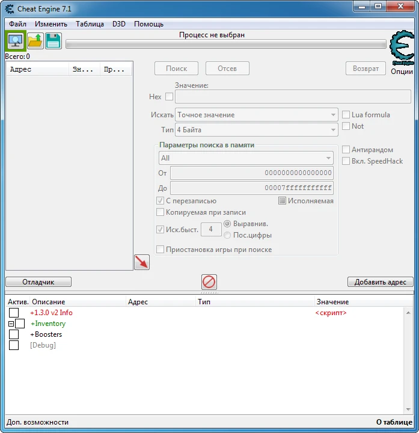Click Актив. column header
The width and height of the screenshot is (419, 433).
tap(18, 301)
